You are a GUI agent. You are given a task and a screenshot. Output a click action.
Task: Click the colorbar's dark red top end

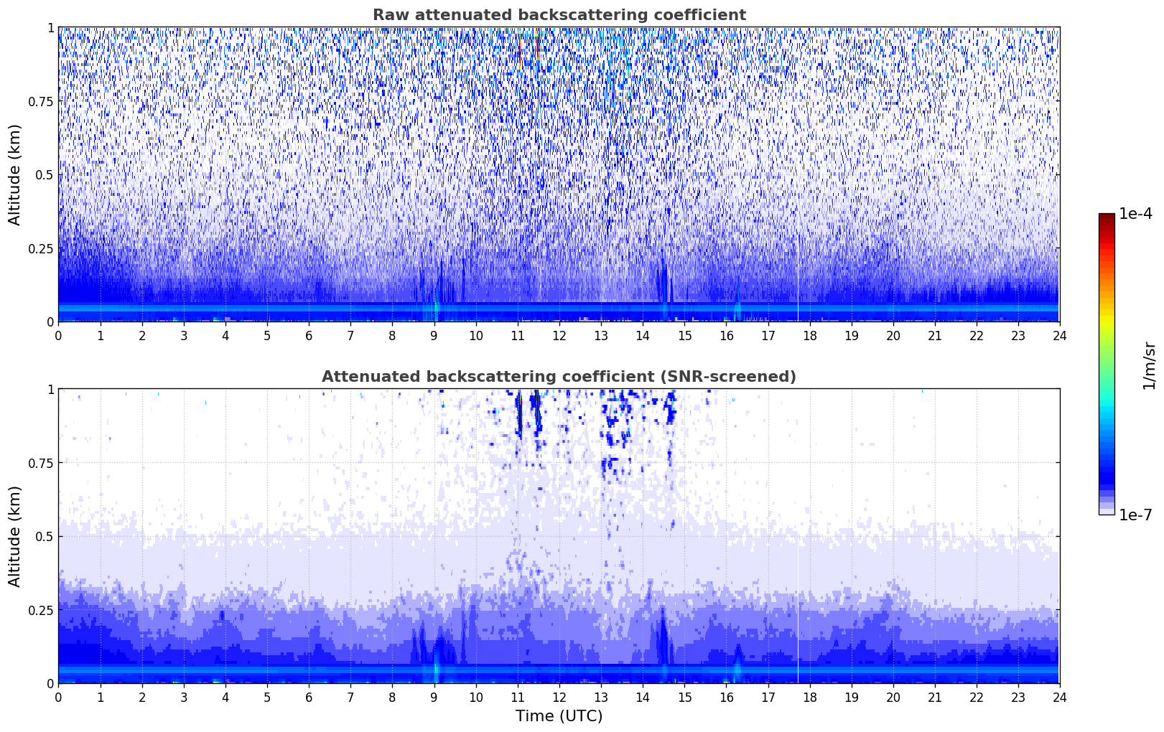click(1107, 217)
